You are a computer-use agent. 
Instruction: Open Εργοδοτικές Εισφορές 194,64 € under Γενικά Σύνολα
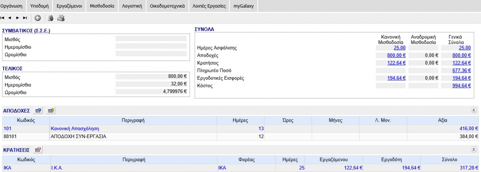461,78
